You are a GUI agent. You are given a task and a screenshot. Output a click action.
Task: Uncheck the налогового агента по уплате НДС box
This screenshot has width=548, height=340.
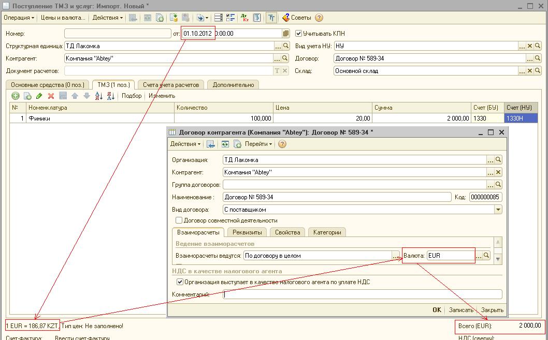pos(180,282)
